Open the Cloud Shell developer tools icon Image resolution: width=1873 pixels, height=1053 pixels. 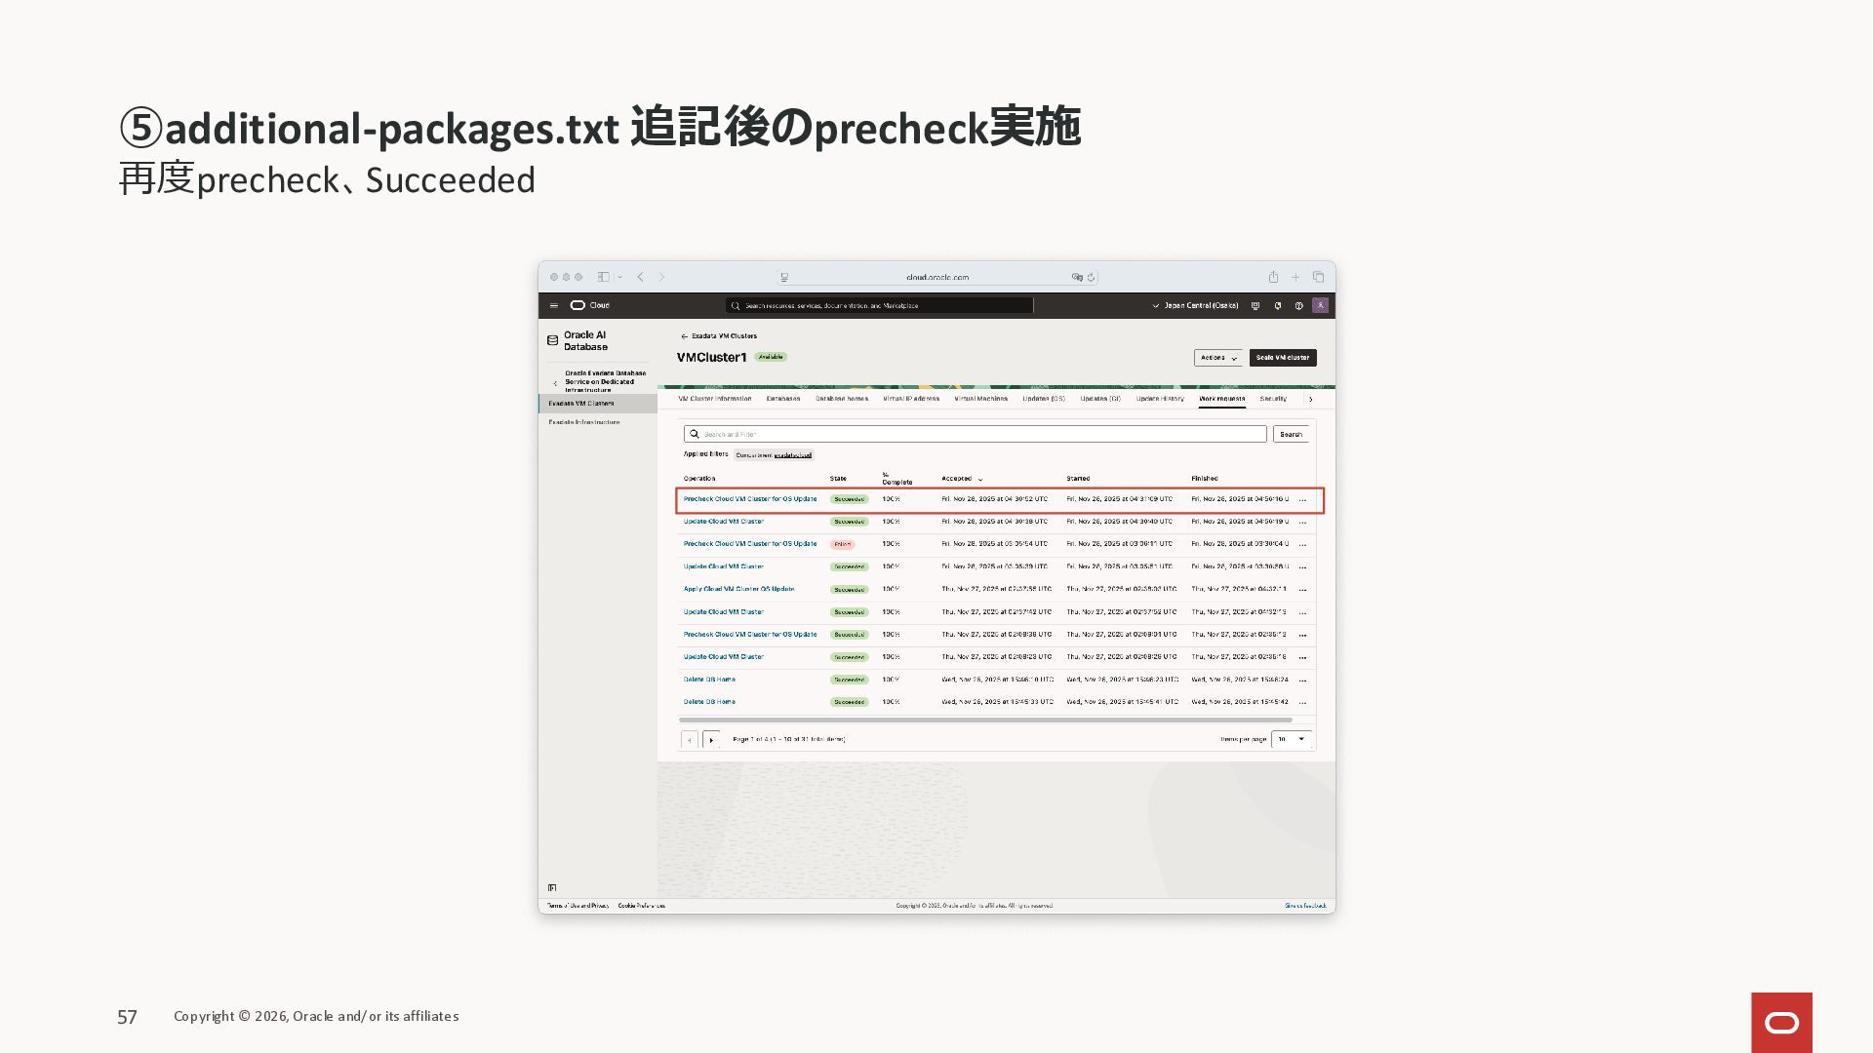[1255, 305]
